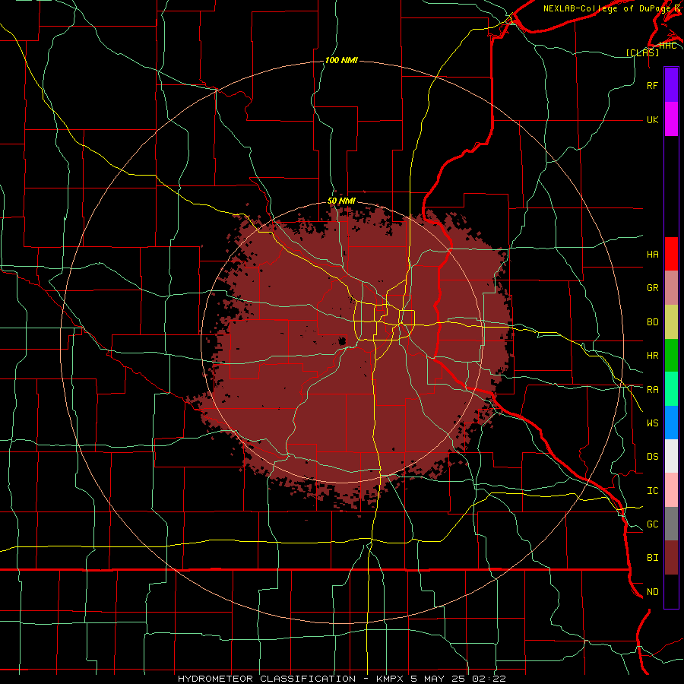
Task: Click the UK legend label
Action: point(652,119)
